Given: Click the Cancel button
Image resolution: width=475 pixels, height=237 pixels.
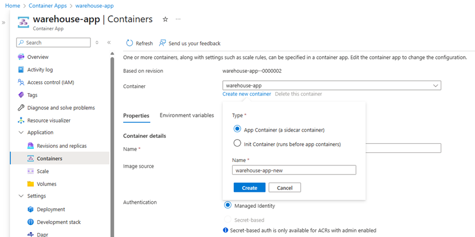Looking at the screenshot, I should point(285,188).
